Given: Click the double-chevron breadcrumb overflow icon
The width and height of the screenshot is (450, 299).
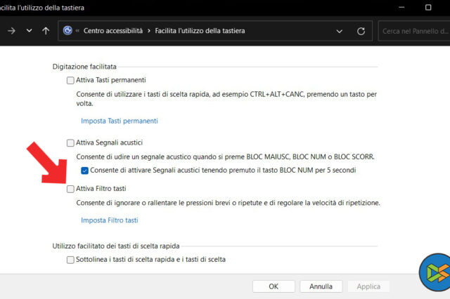Looking at the screenshot, I should pyautogui.click(x=77, y=32).
